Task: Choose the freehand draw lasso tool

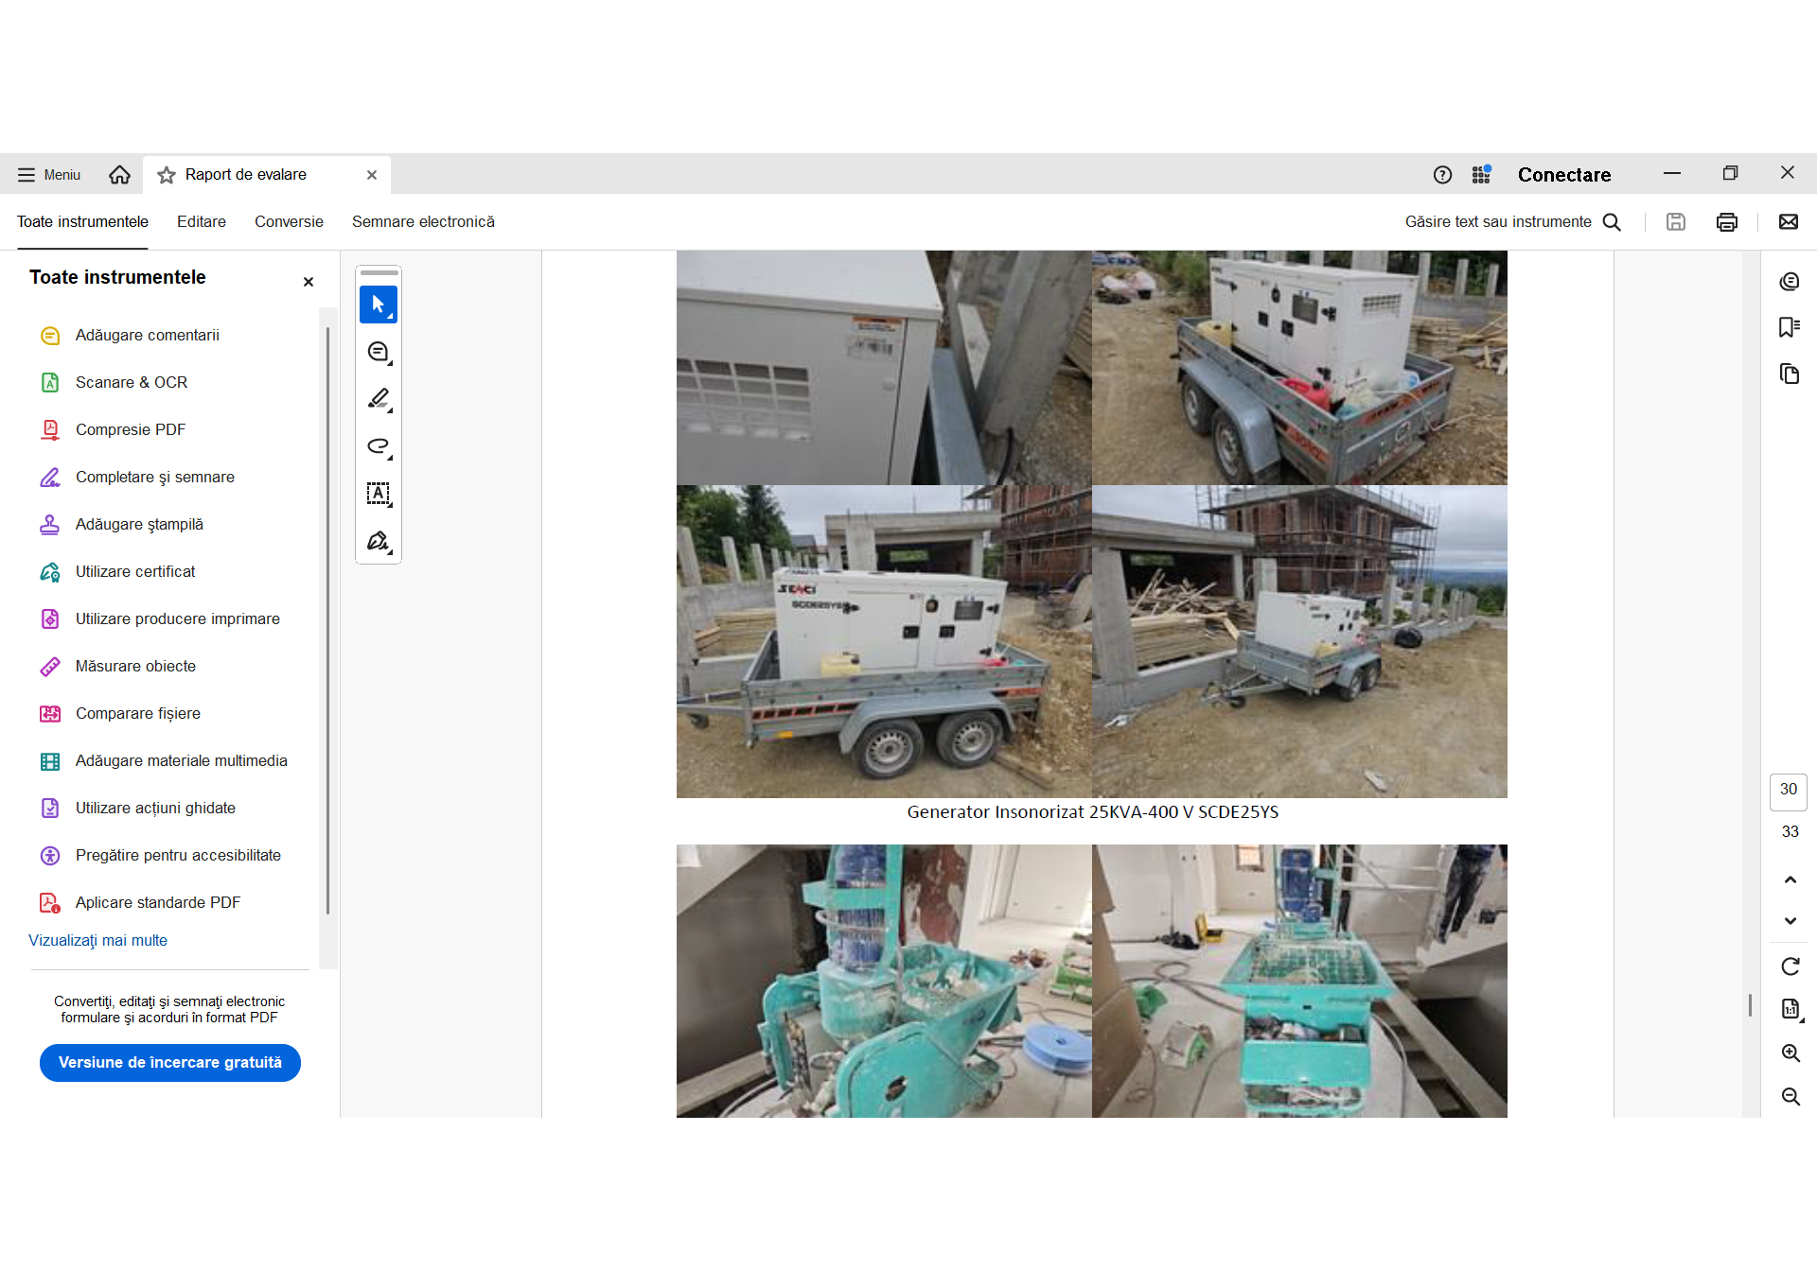Action: 378,446
